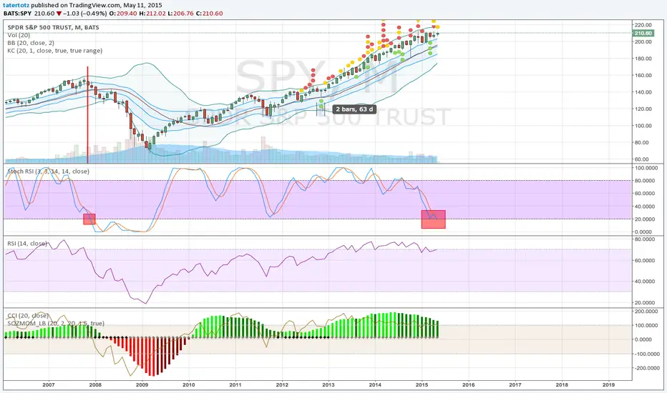Select the BATS:SPY symbol label
Screen dimensions: 667x393
pyautogui.click(x=17, y=13)
